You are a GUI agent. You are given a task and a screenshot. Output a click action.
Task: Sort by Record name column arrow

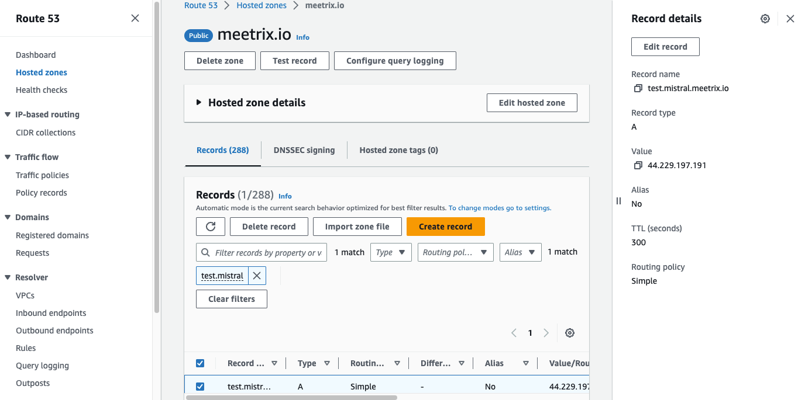tap(274, 363)
